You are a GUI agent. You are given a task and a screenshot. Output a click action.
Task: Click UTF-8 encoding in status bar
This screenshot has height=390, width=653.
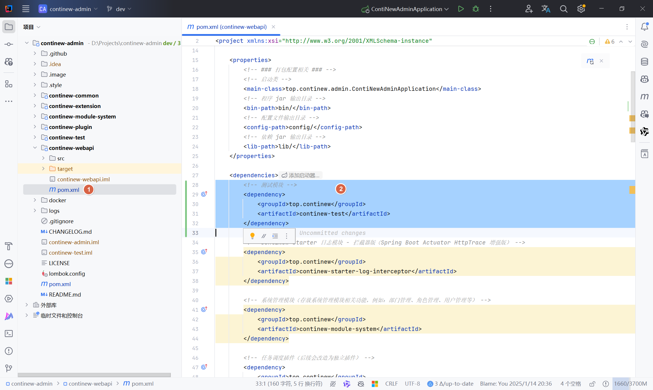(412, 384)
